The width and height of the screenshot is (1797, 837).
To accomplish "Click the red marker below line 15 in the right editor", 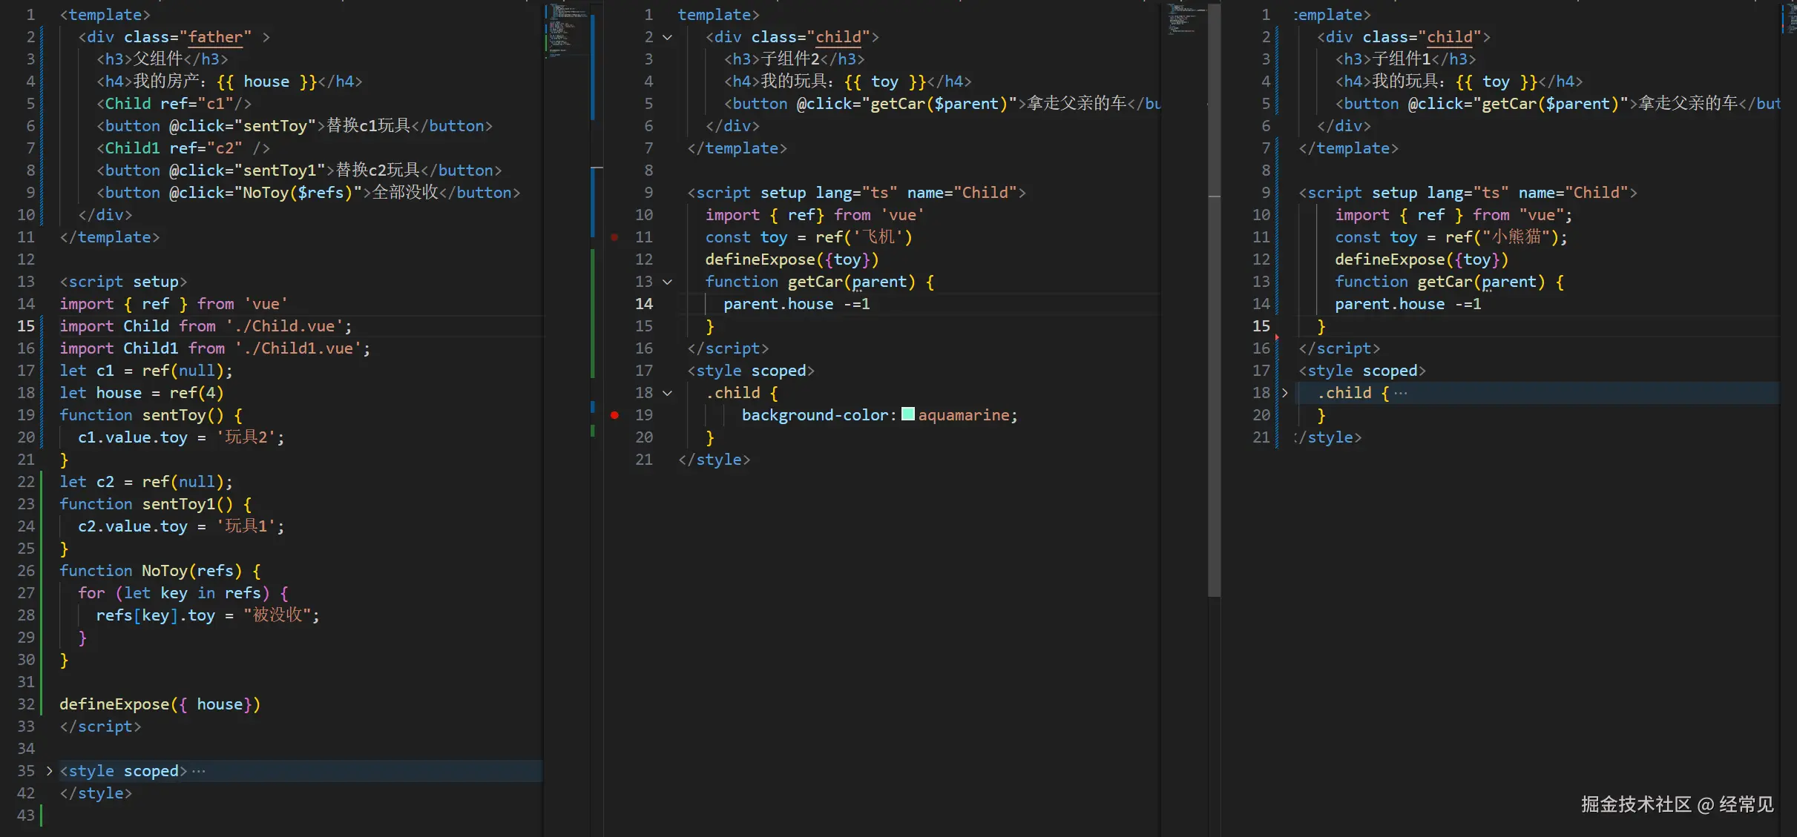I will [x=1277, y=337].
